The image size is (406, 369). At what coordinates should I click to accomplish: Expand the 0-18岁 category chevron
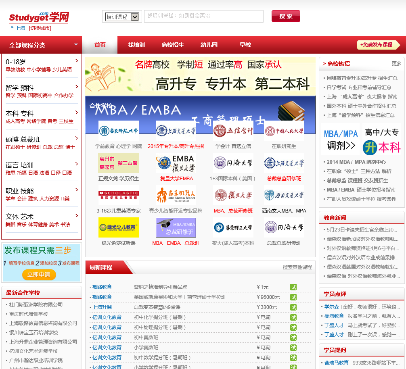(77, 60)
